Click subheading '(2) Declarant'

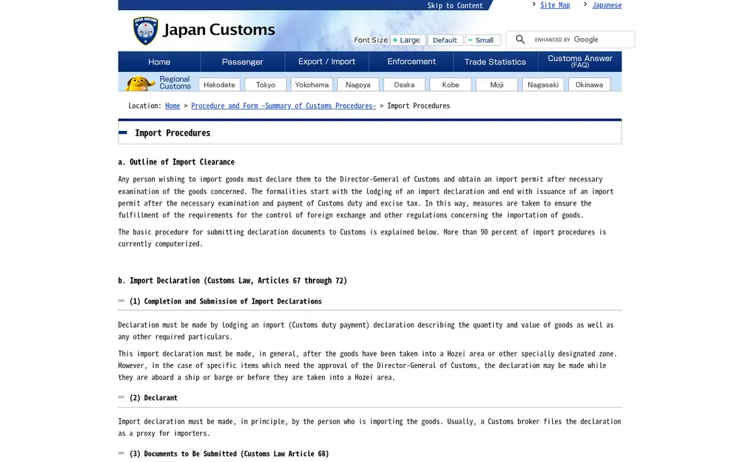click(x=153, y=398)
